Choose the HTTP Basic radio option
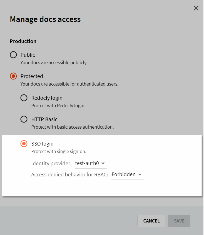This screenshot has height=235, width=204. 24,119
